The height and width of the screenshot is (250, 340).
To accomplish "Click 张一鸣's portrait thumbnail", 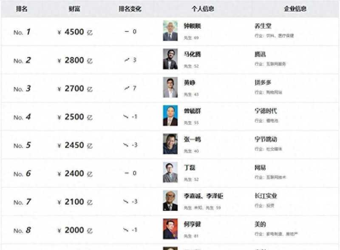I will (x=170, y=144).
